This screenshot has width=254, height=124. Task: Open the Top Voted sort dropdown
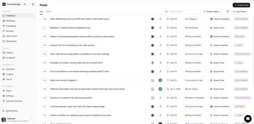click(x=241, y=11)
